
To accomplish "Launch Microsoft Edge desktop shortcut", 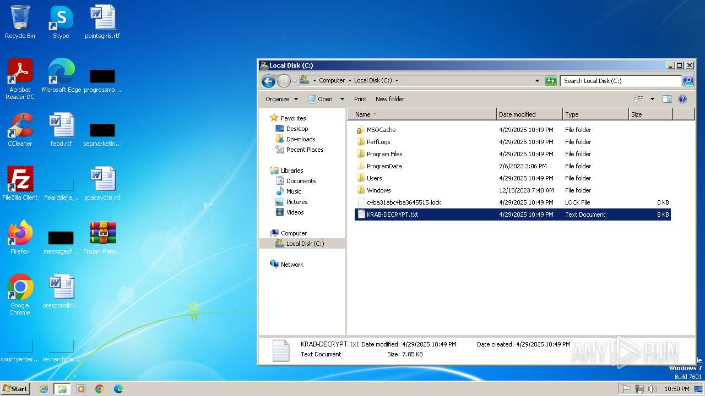I will tap(61, 76).
